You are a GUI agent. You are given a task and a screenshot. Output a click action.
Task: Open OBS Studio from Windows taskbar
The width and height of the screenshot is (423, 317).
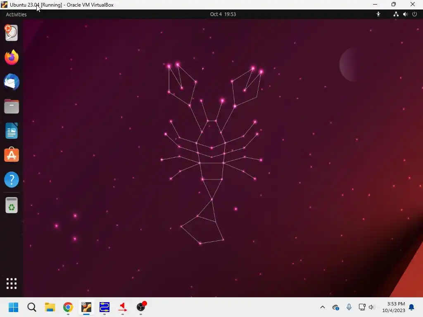[141, 307]
